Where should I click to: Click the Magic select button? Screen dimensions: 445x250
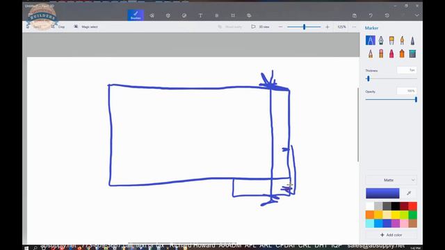pyautogui.click(x=86, y=26)
